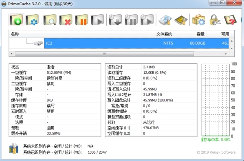Click the memory tool icon at bottom left
The height and width of the screenshot is (161, 244).
14,148
